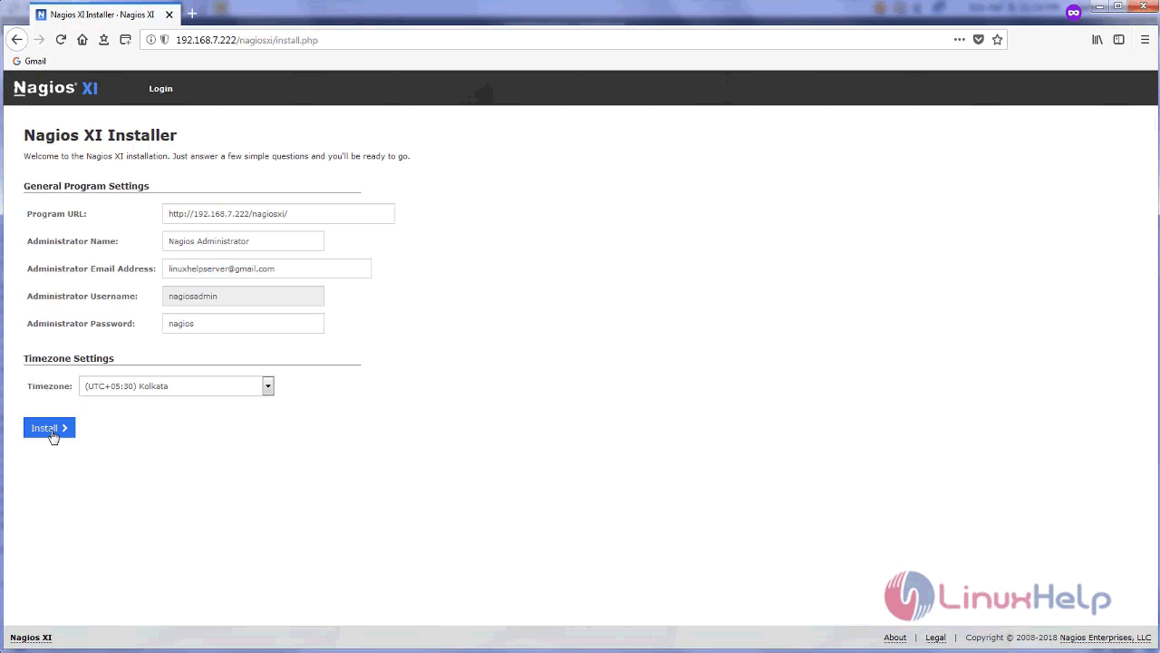Click the tracking protection shield icon

[x=164, y=40]
